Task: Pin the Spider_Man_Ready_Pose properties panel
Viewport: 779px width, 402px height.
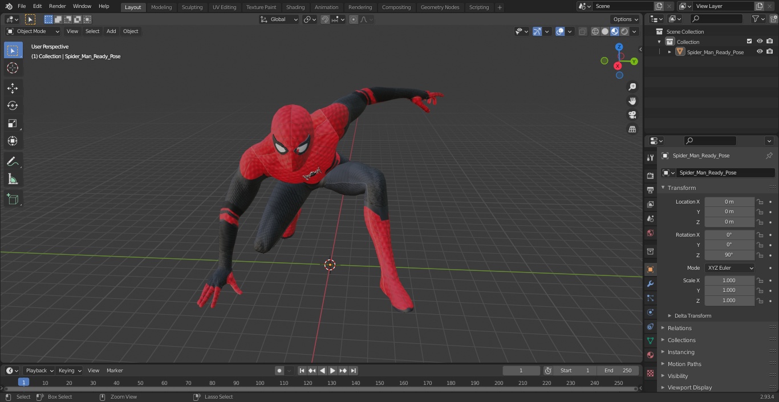Action: click(x=769, y=156)
